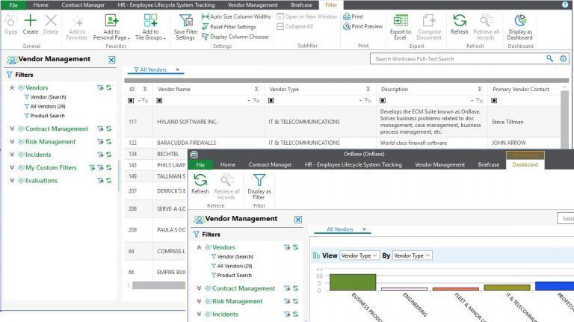574x322 pixels.
Task: Click the Print icon in ribbon
Action: (354, 16)
